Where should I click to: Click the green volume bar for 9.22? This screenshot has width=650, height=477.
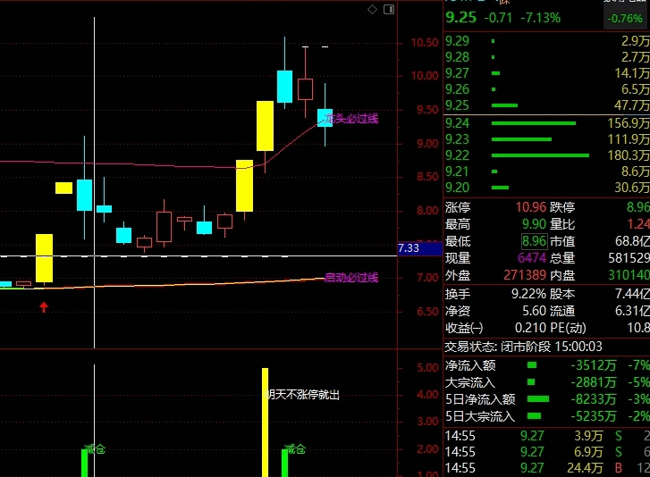(x=540, y=155)
